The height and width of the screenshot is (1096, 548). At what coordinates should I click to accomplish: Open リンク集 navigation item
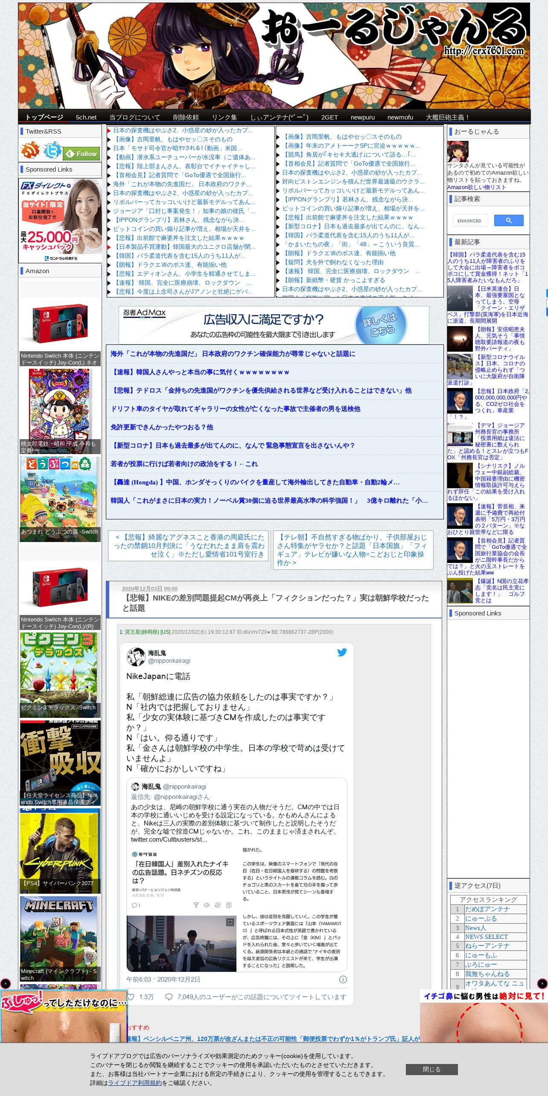pos(224,117)
